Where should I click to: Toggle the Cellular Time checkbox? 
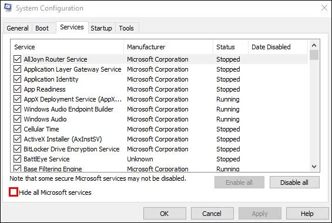tap(18, 129)
